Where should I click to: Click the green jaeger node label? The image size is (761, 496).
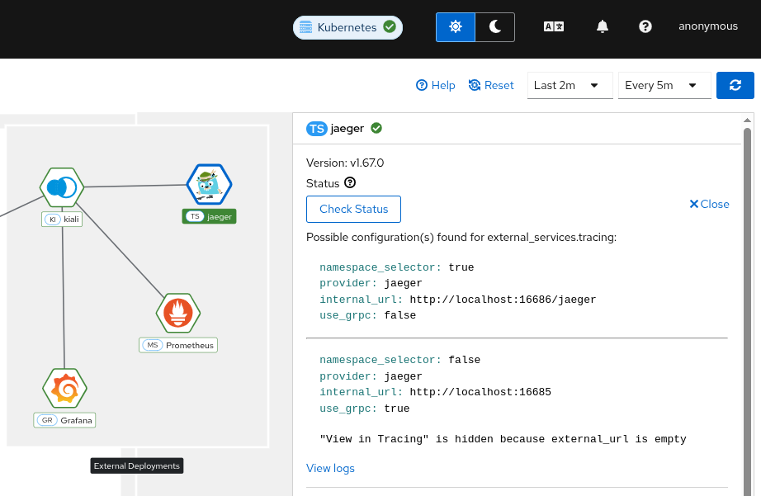coord(209,216)
